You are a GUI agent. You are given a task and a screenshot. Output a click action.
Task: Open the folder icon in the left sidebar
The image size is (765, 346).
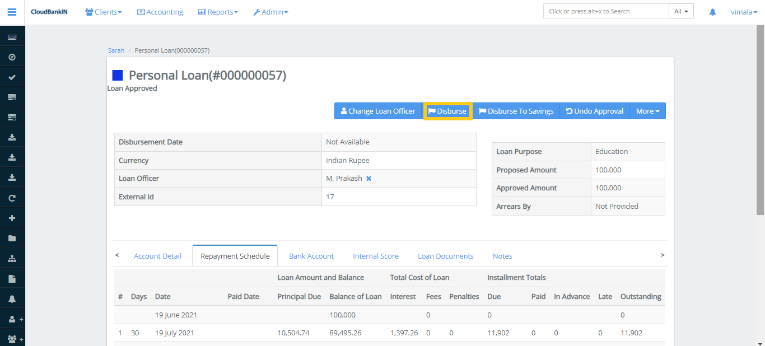[12, 238]
